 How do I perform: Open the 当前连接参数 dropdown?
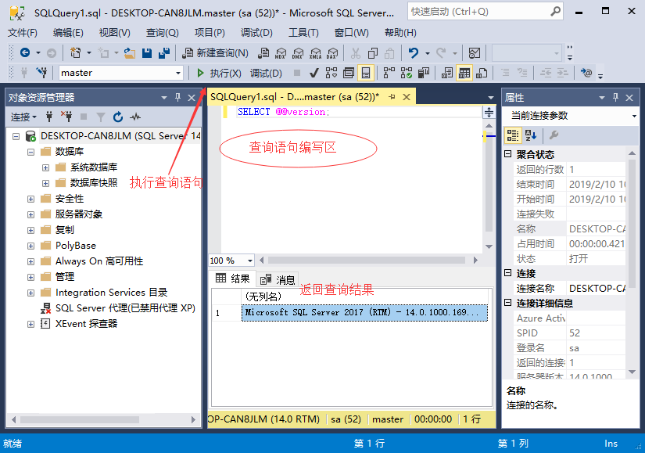pos(634,116)
